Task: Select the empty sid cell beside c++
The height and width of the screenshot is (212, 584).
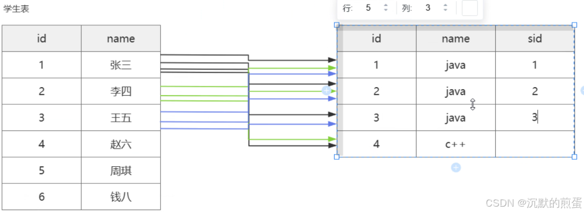Action: [x=535, y=144]
